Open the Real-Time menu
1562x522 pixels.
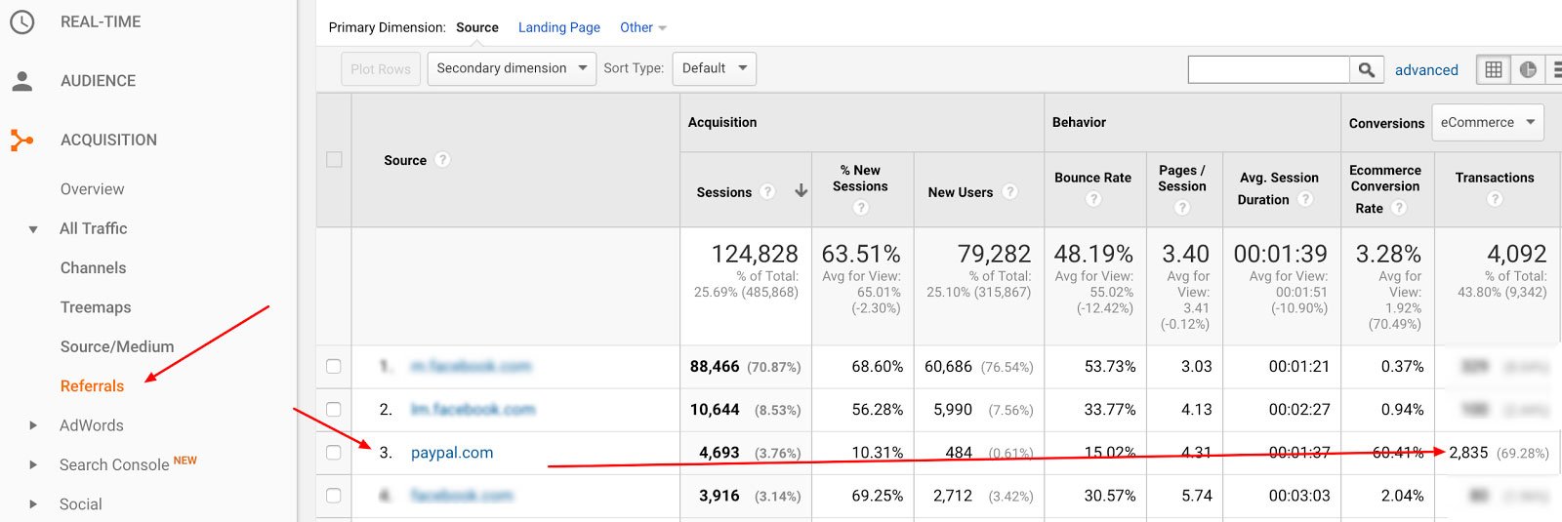[101, 21]
